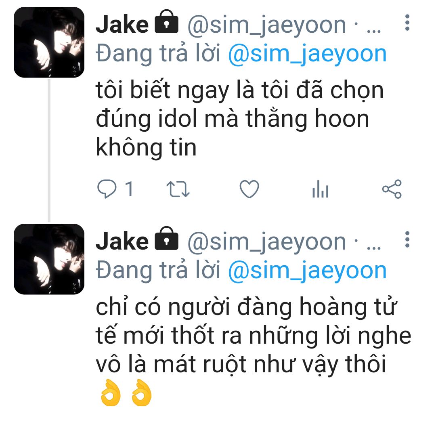The width and height of the screenshot is (436, 422).
Task: Click the reply count 1 on first tweet
Action: tap(129, 189)
